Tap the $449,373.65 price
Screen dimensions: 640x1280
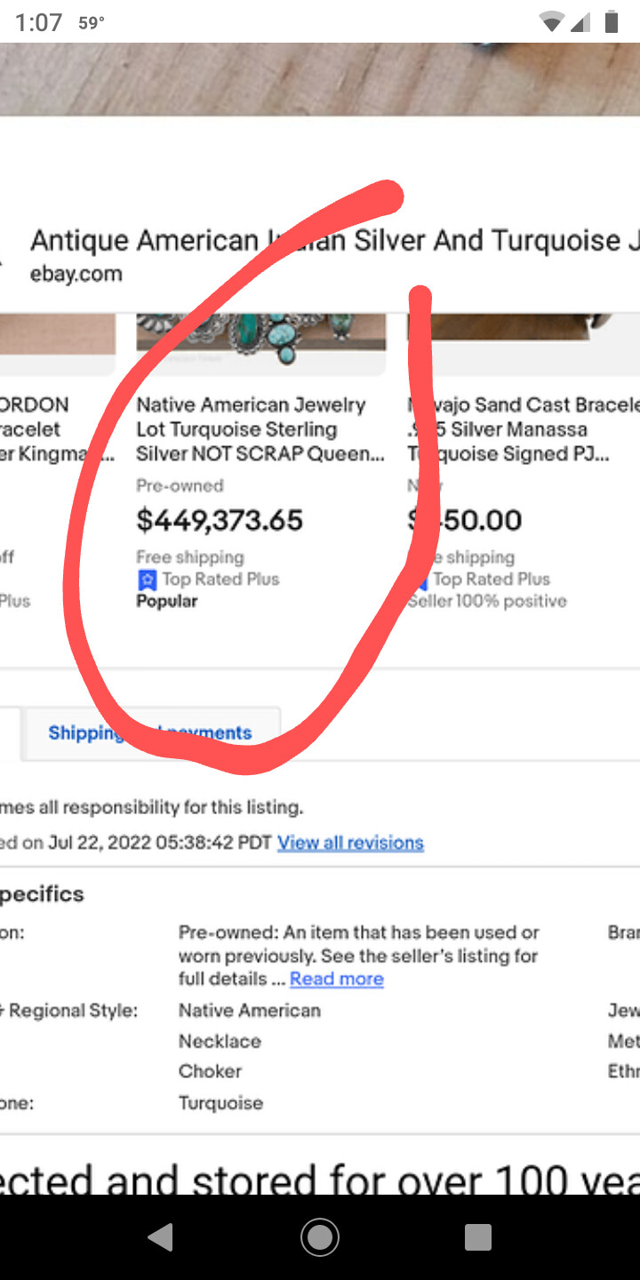pyautogui.click(x=220, y=520)
